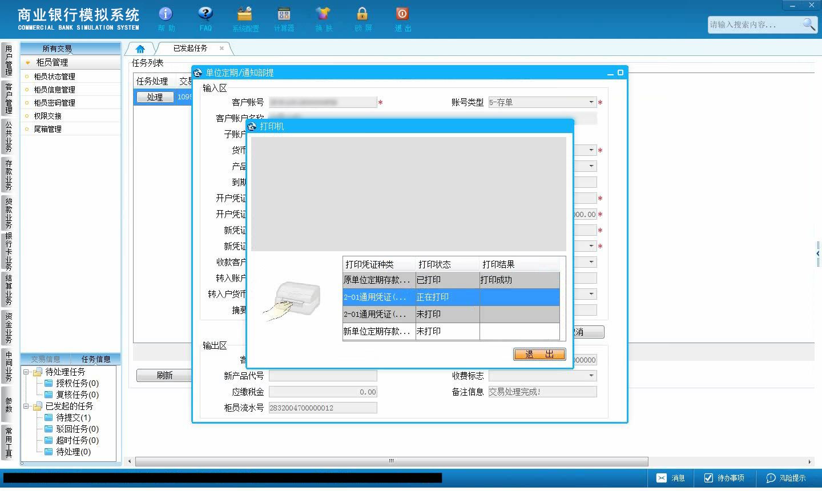
Task: Open 尾箱管理 menu item
Action: coord(47,129)
